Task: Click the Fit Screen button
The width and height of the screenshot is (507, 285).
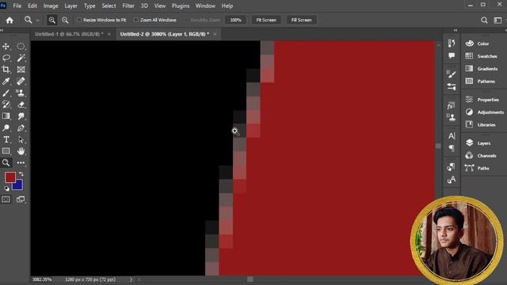Action: coord(266,20)
